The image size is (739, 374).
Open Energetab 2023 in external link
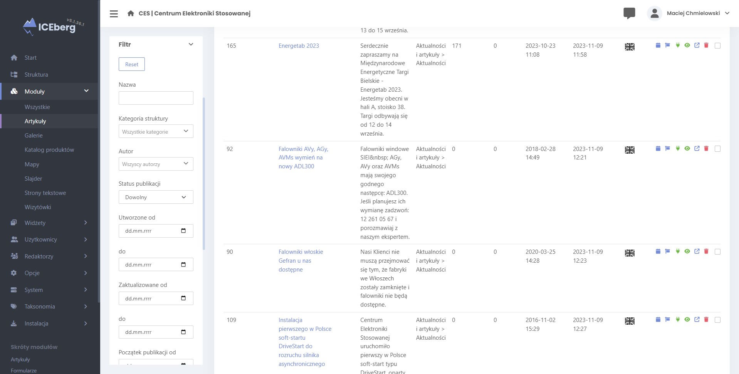click(x=697, y=45)
